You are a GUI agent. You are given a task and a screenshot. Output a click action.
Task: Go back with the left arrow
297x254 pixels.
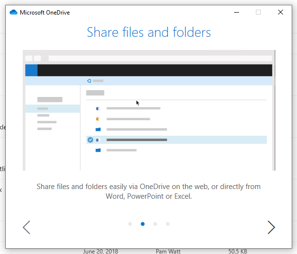[x=27, y=227]
